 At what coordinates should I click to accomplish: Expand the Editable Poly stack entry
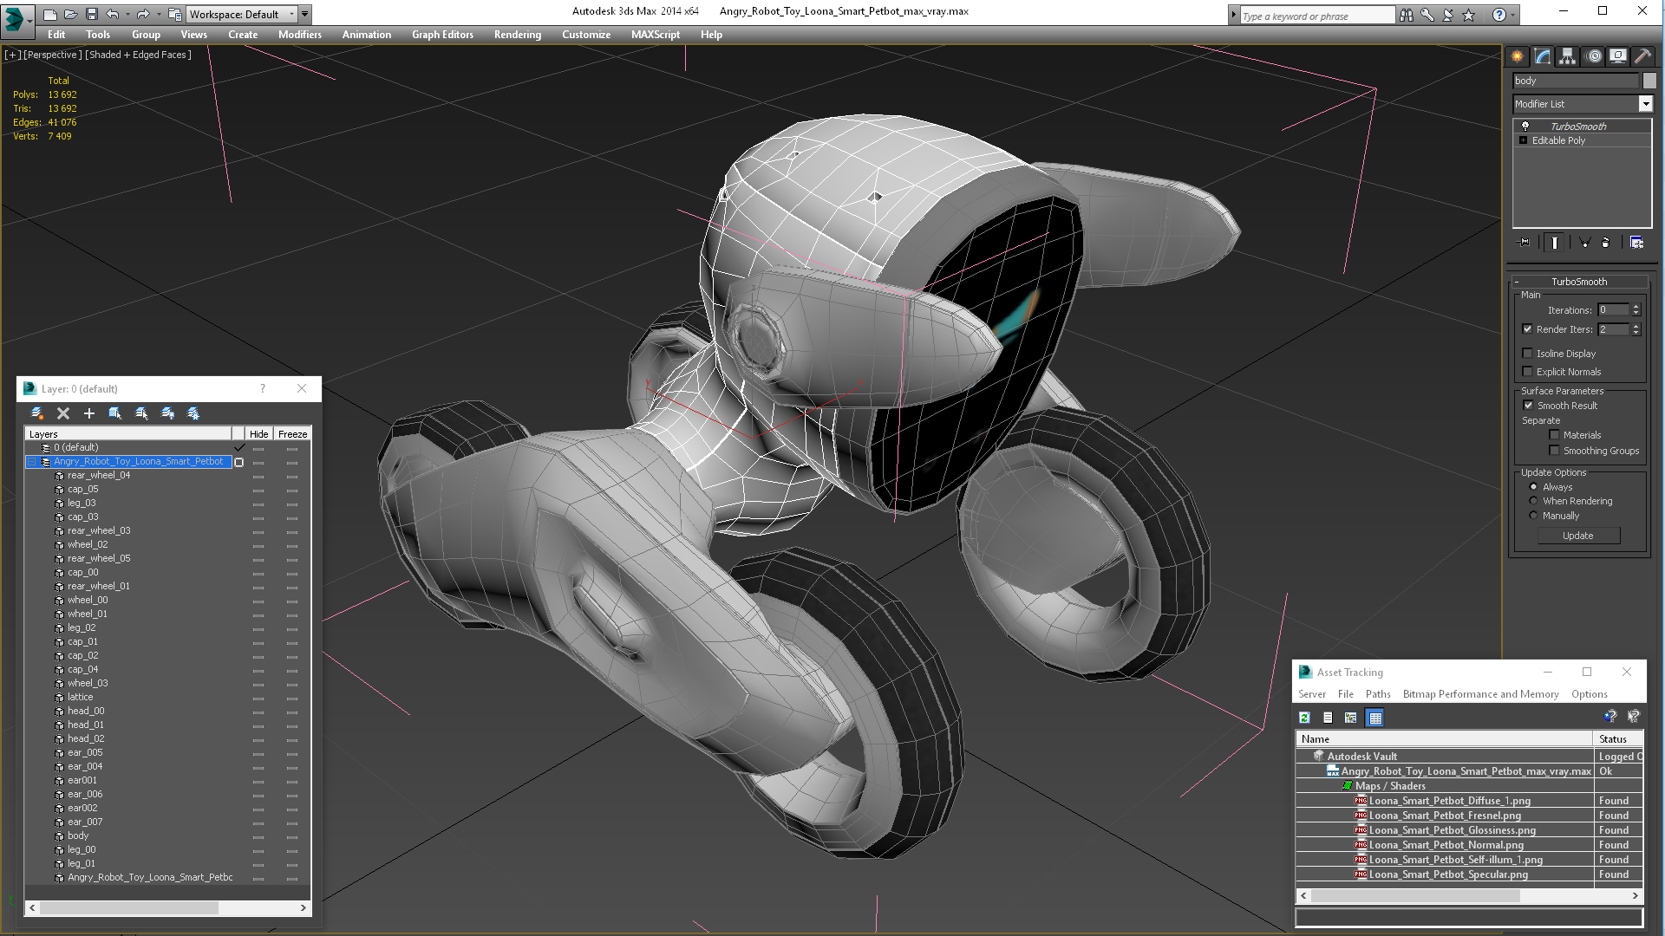[x=1523, y=140]
